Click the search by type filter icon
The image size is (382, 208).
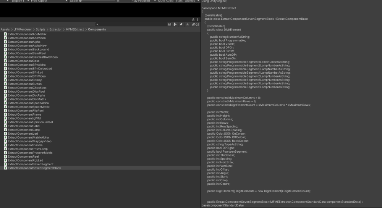click(x=175, y=24)
